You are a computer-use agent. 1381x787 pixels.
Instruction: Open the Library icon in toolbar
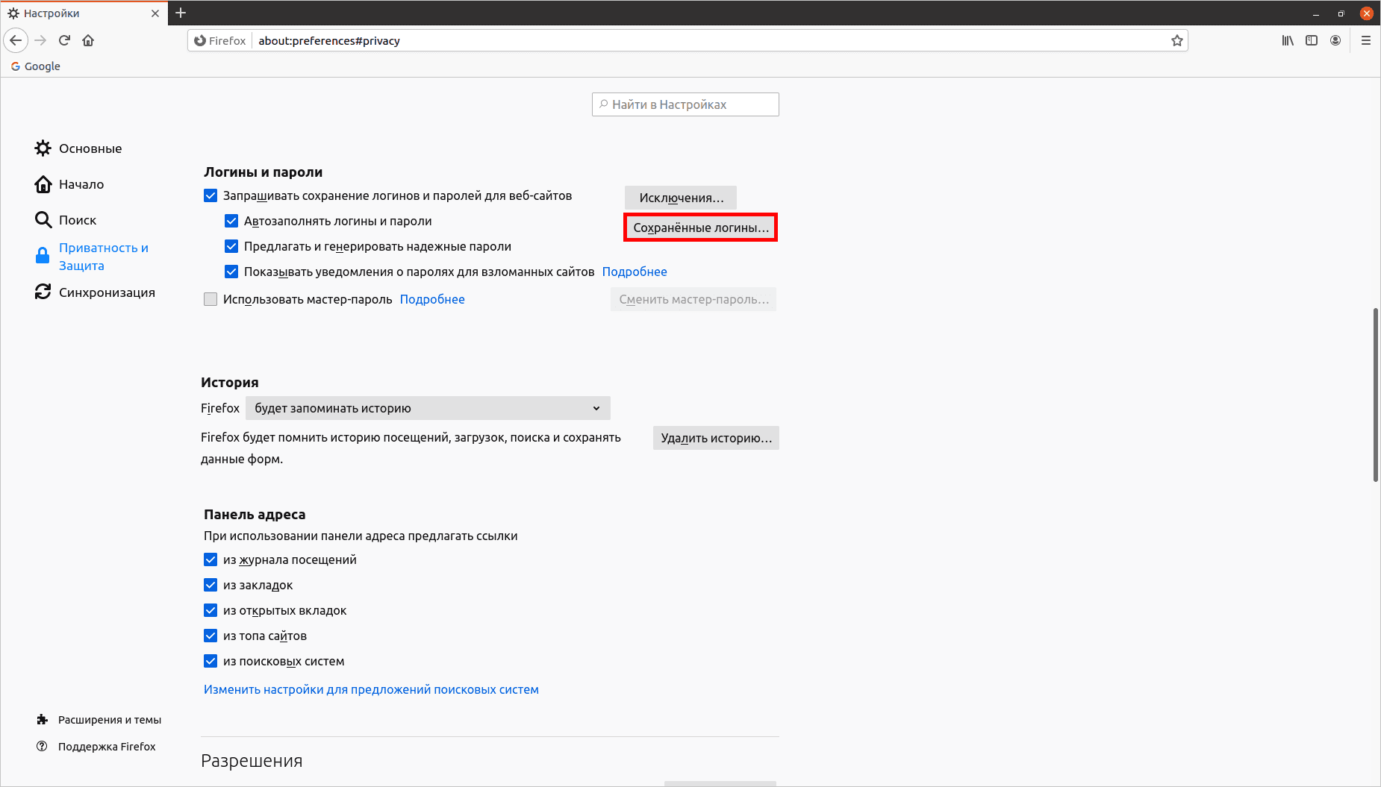(1288, 40)
